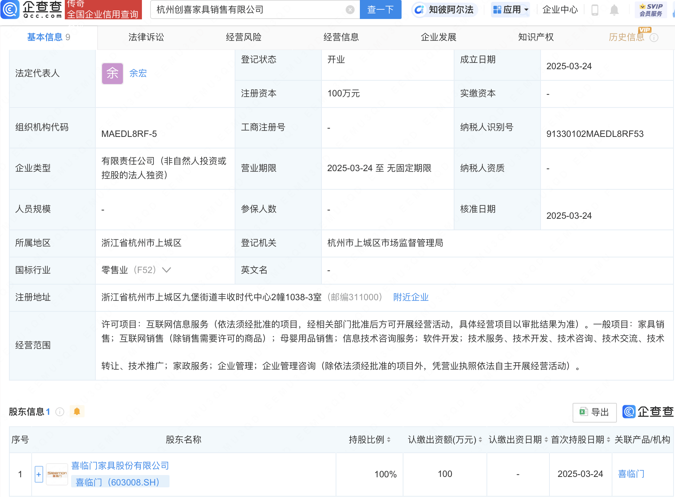The width and height of the screenshot is (675, 497).
Task: Open SVIP 会员服务
Action: (x=651, y=10)
